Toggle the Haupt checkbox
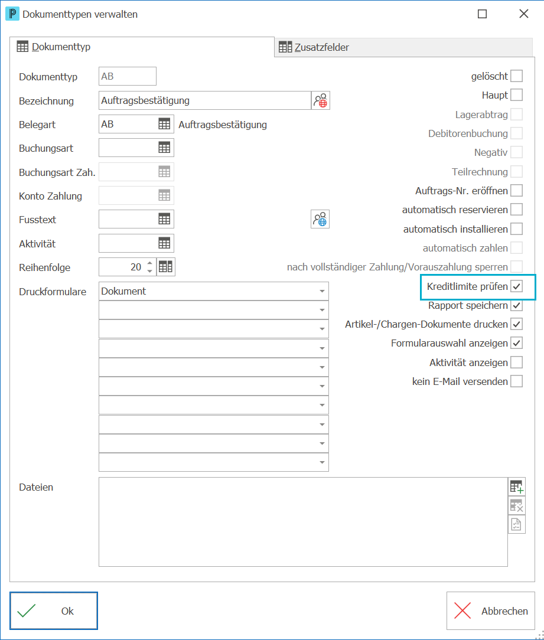Viewport: 544px width, 640px height. pos(517,95)
